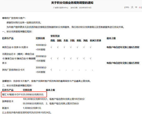The width and height of the screenshot is (142, 114).
Task: Select the source text 广发银行信用卡中心
Action: point(61,8)
